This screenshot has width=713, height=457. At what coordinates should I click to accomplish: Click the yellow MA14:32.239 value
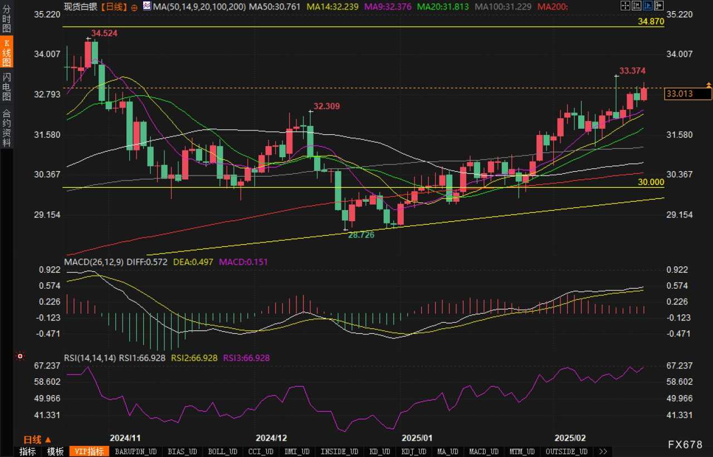point(333,7)
